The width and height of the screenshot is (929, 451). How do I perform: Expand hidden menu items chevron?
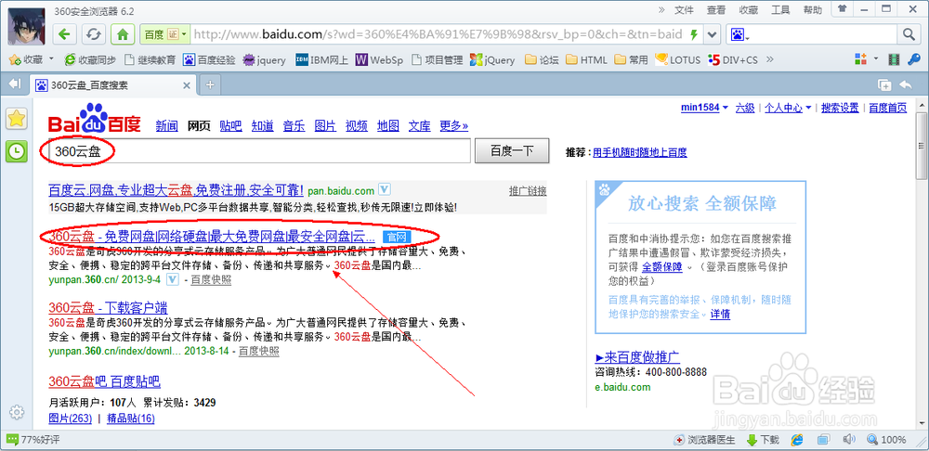[x=662, y=9]
